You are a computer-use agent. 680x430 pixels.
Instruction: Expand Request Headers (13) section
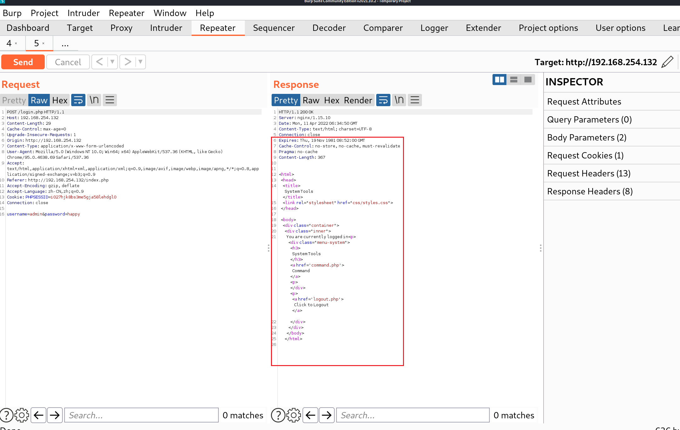coord(611,173)
